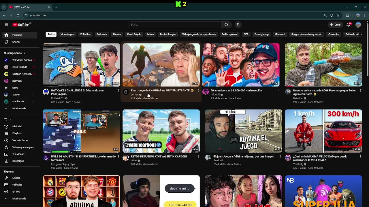Open options for RETOS DE FÚTBOL video

pos(198,157)
